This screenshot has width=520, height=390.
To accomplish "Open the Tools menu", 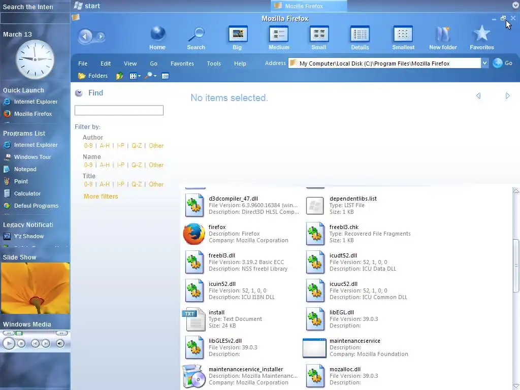I will (x=214, y=63).
